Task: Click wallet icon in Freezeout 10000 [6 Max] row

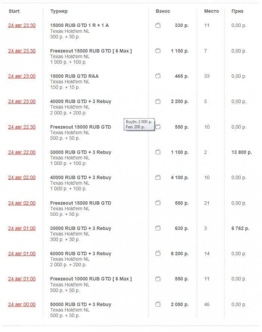Action: (158, 279)
